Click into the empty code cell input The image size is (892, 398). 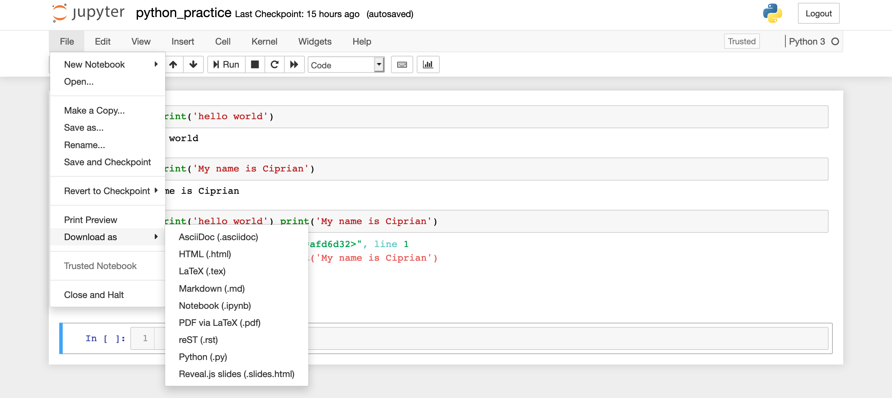[x=557, y=338]
